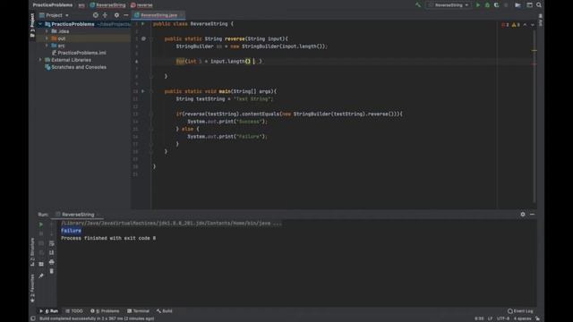Select Scratches and Consoles in the tree
The height and width of the screenshot is (322, 573).
[x=75, y=67]
